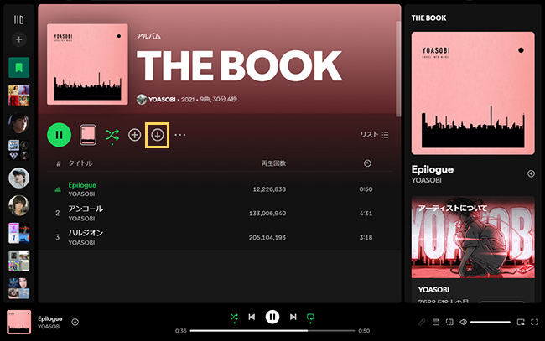Toggle repeat mode in the player
The height and width of the screenshot is (341, 545).
pos(310,318)
